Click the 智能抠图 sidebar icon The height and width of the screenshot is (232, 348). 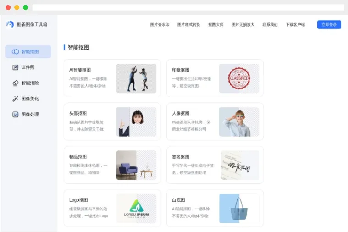pos(15,52)
